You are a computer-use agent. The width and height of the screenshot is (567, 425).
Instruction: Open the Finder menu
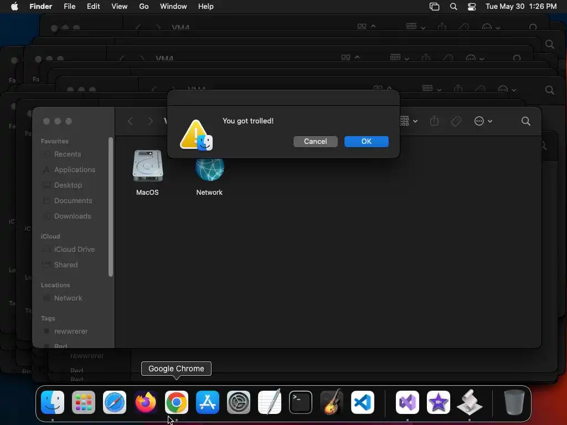(41, 7)
